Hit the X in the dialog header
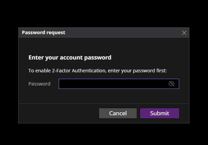The image size is (208, 145). pos(184,33)
